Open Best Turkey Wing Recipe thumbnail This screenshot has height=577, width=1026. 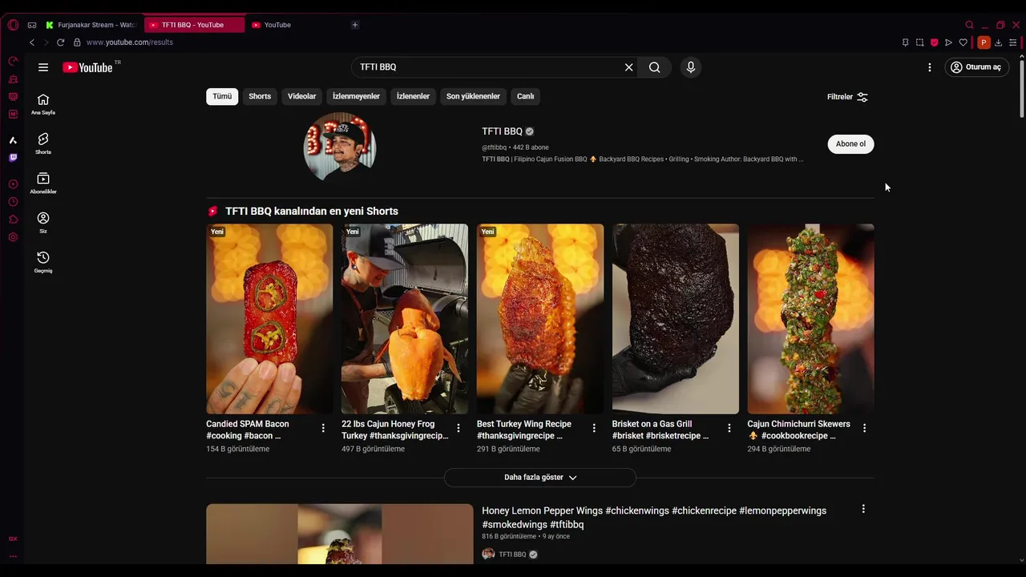point(540,319)
